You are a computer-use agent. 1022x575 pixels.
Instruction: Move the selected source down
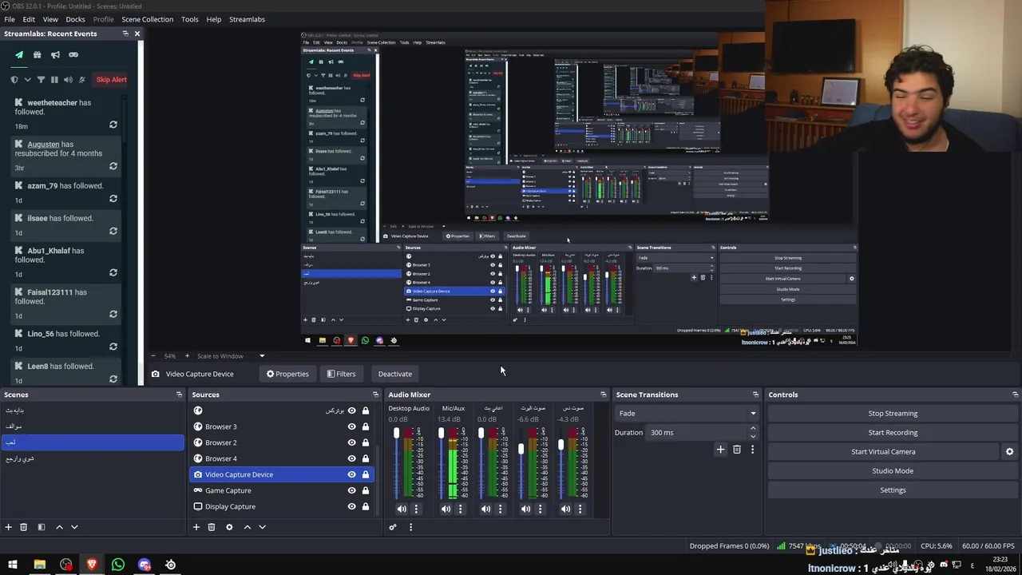[x=262, y=527]
